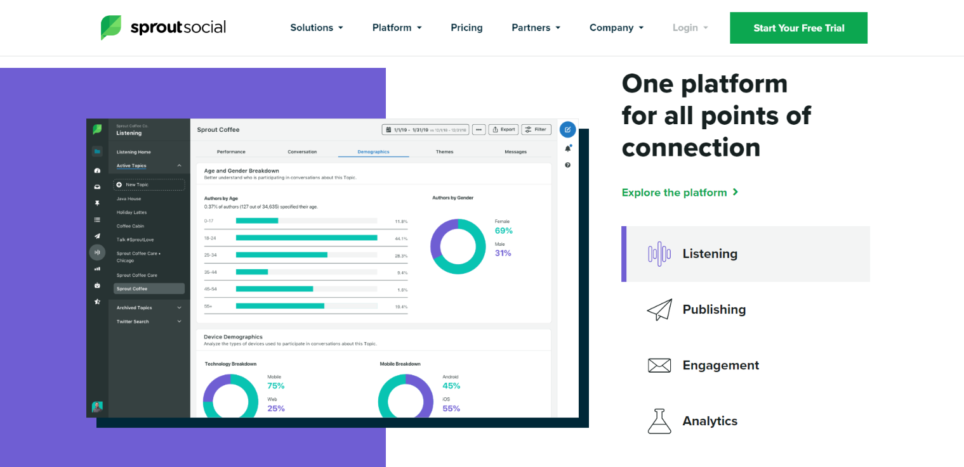The width and height of the screenshot is (964, 467).
Task: Click the Publishing paper plane icon
Action: pos(659,310)
